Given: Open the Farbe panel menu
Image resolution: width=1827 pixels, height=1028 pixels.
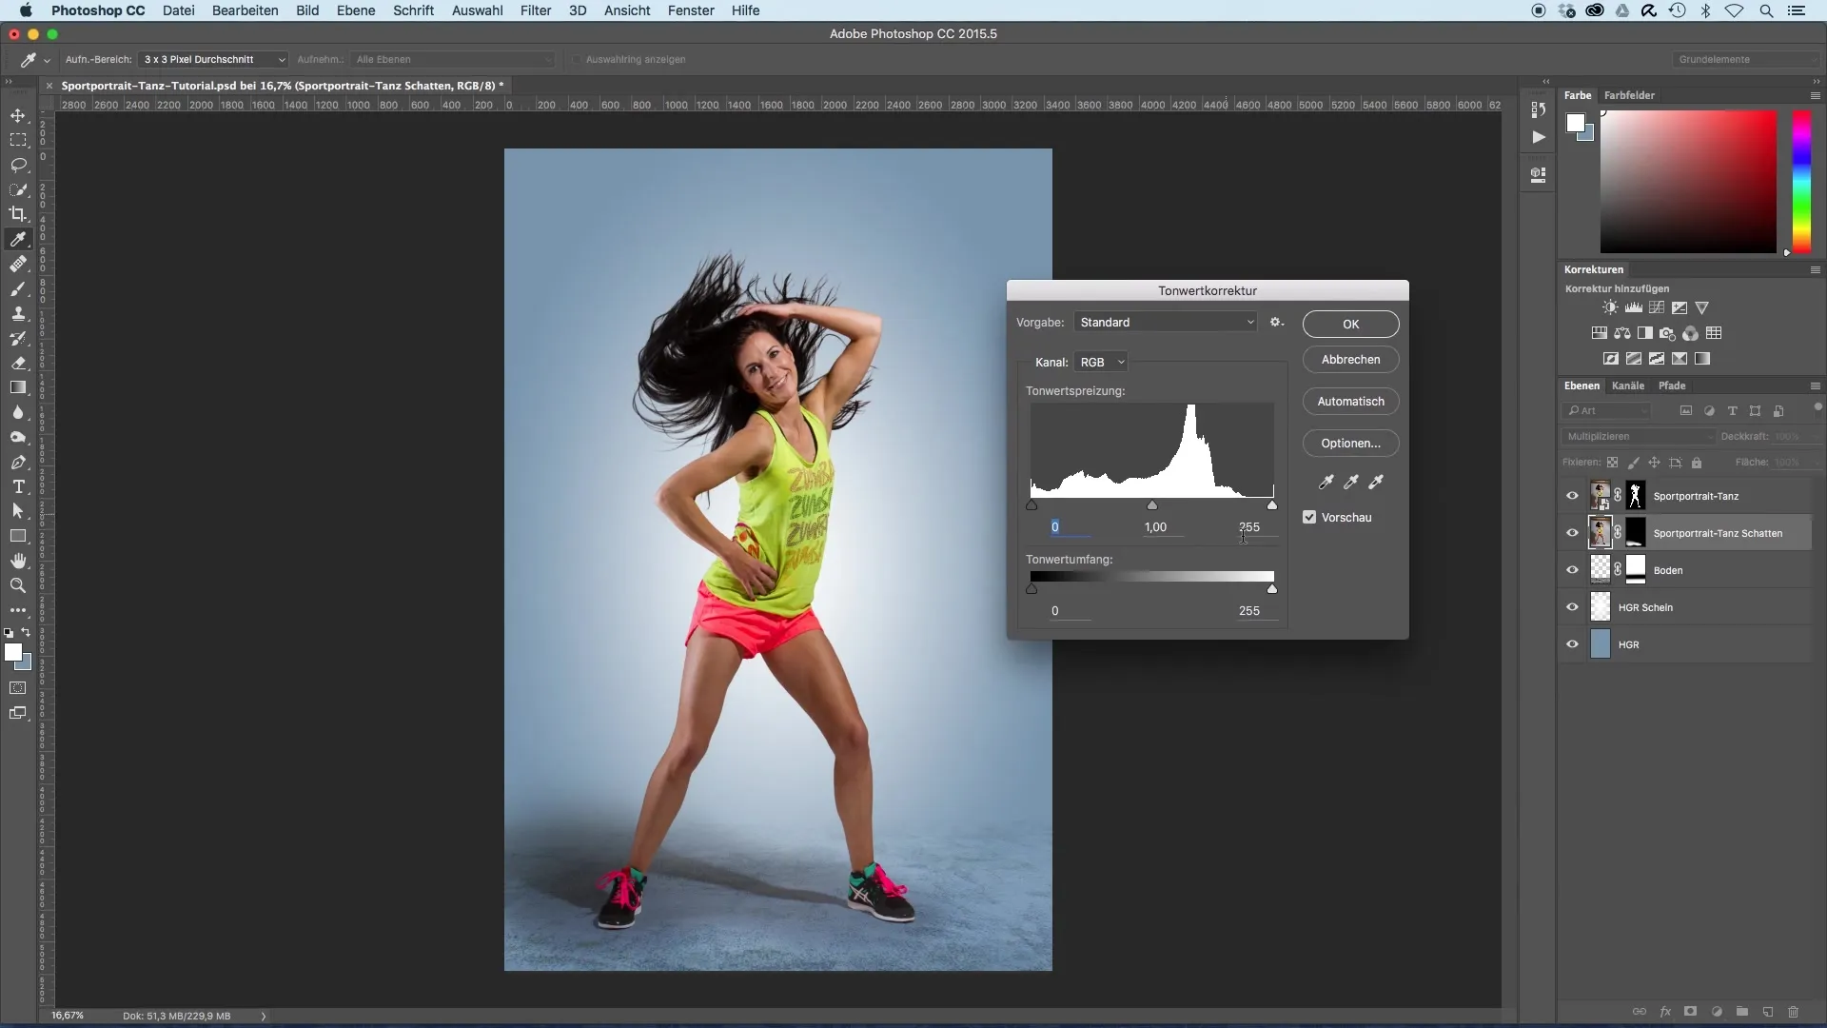Looking at the screenshot, I should (1815, 95).
